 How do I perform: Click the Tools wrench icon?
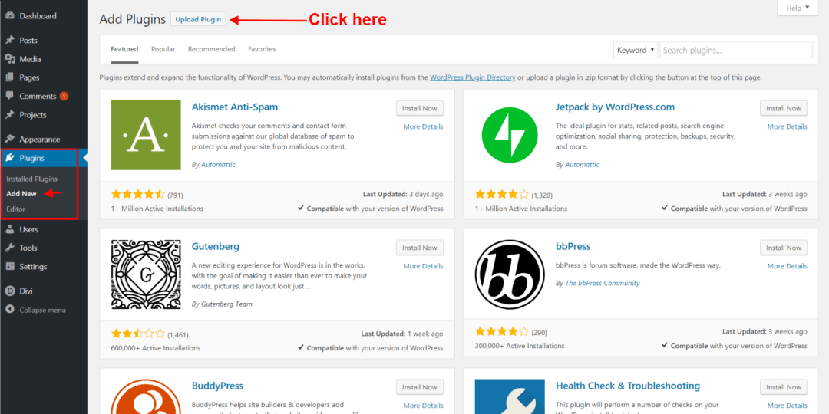(x=9, y=248)
